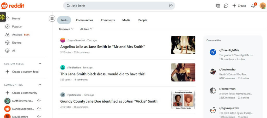Click the r/Jigsawpuzzles snoo avatar icon
The width and height of the screenshot is (267, 118).
pos(213,110)
